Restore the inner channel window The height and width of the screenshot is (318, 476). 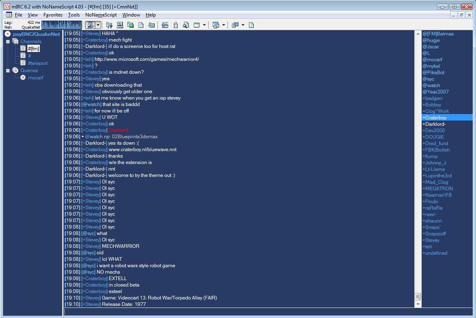click(461, 15)
